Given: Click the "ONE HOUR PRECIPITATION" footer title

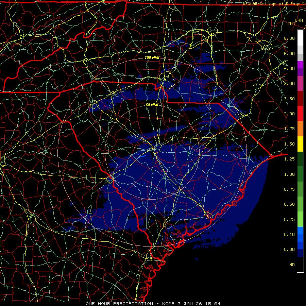Looking at the screenshot, I should coord(119,304).
